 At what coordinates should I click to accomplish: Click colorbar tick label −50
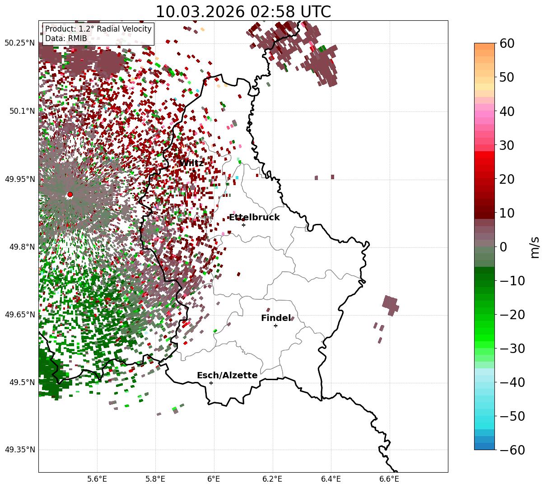click(x=512, y=416)
